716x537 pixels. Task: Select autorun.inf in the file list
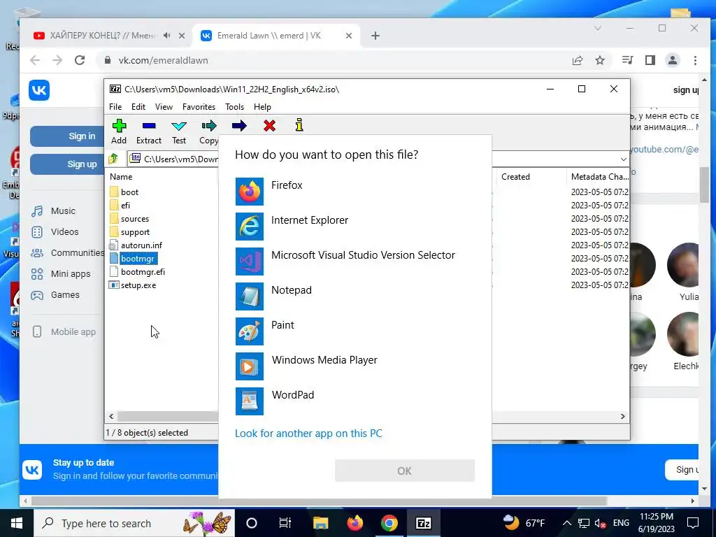click(141, 245)
